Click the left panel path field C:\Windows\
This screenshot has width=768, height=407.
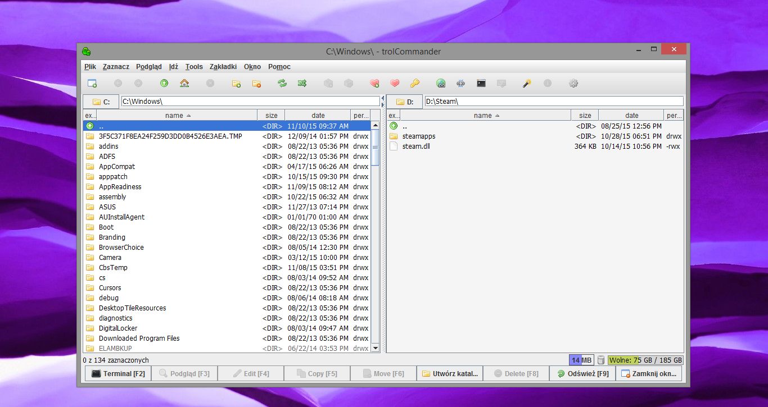pos(250,102)
